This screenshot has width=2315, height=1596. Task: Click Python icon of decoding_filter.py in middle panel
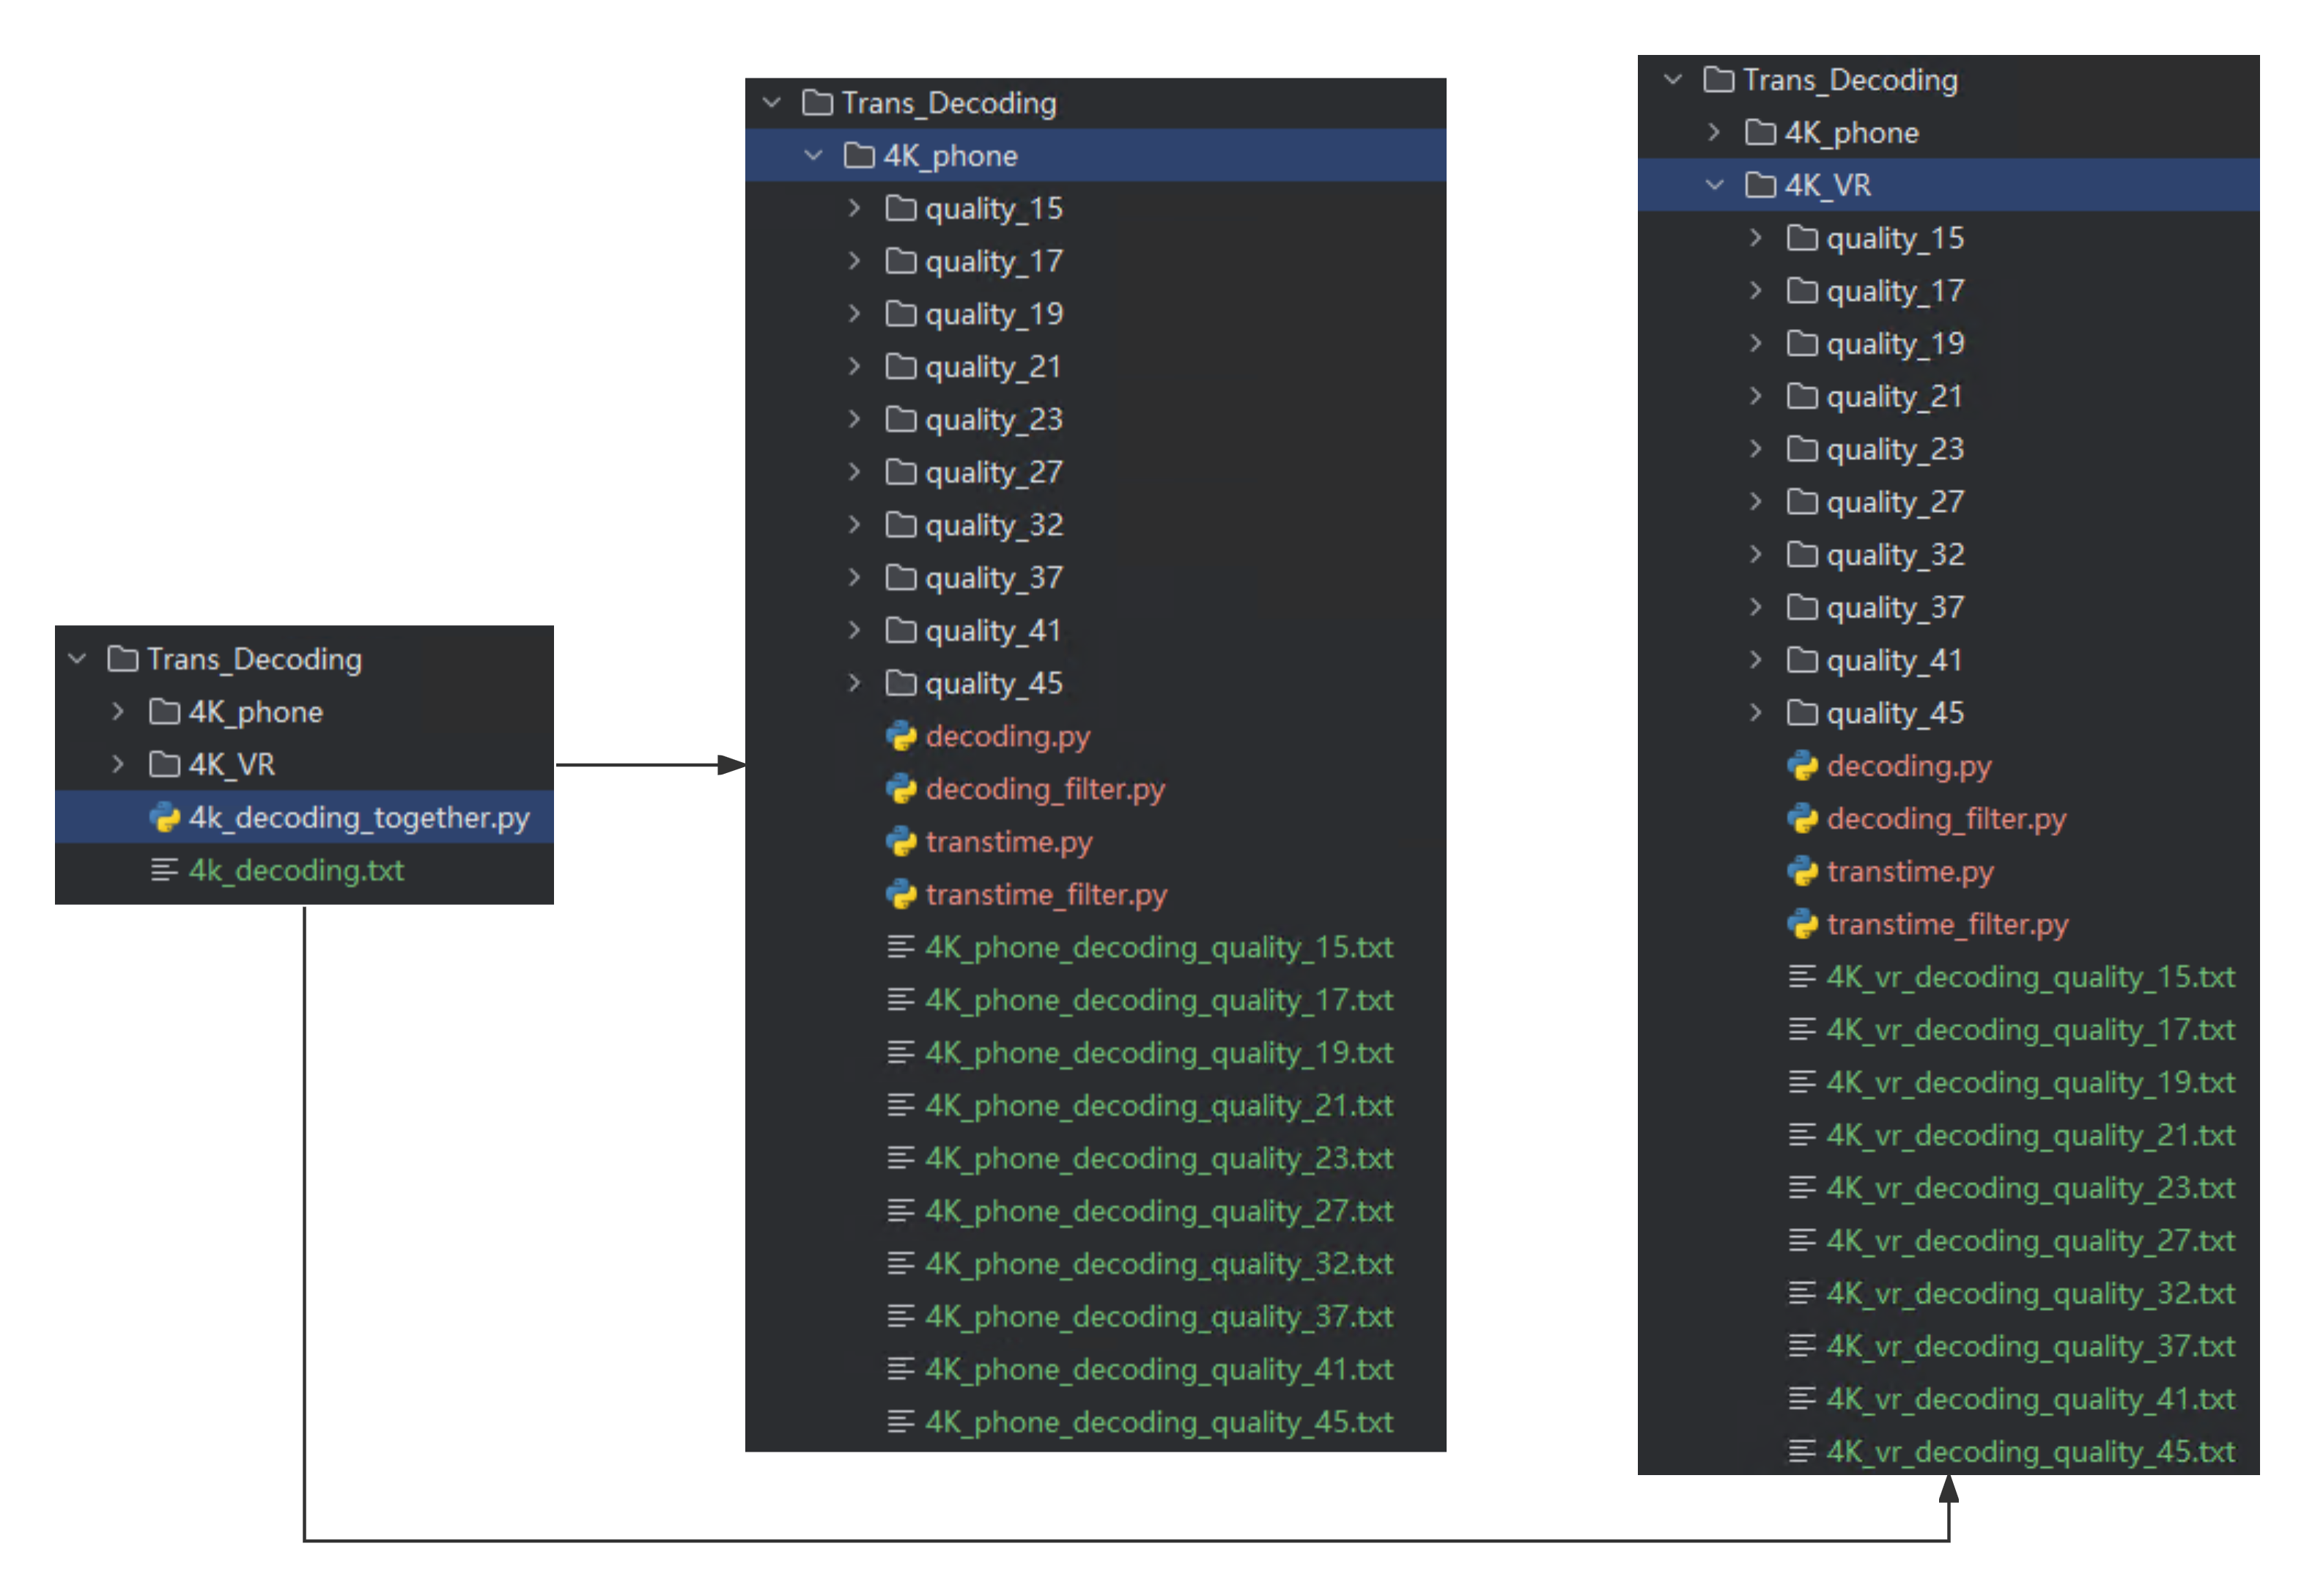point(901,790)
